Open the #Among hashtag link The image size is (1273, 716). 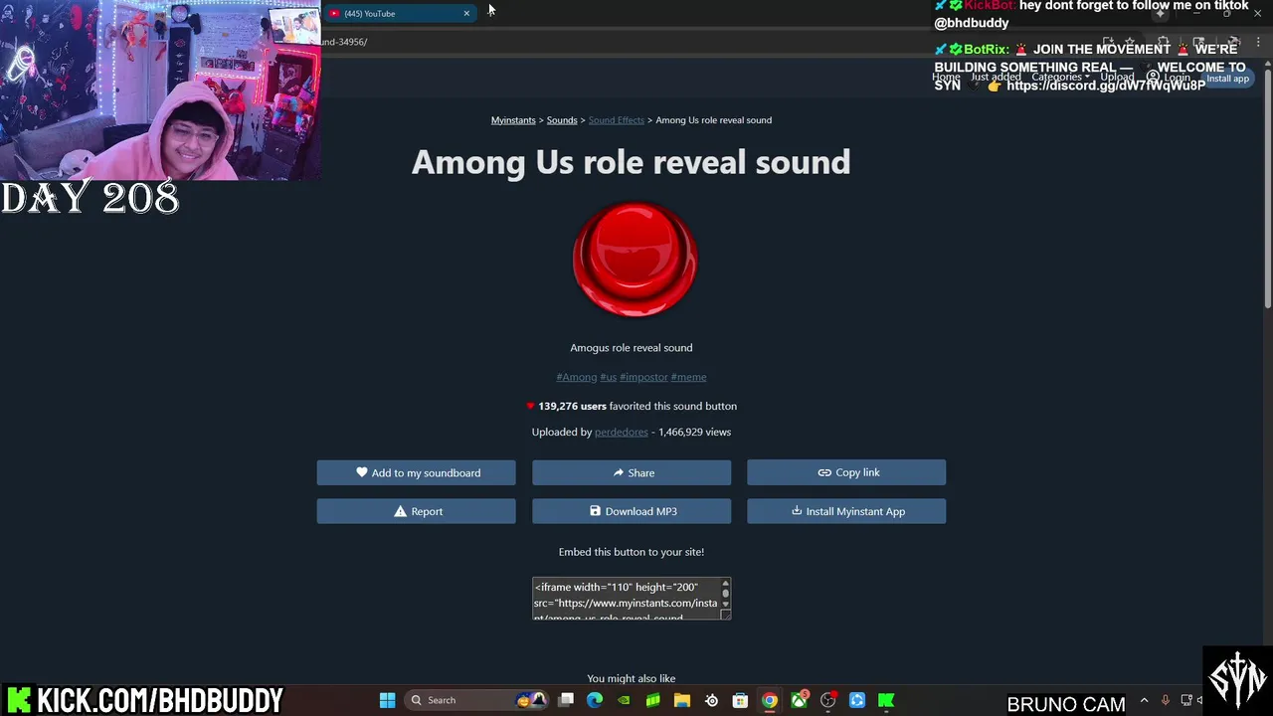point(577,377)
